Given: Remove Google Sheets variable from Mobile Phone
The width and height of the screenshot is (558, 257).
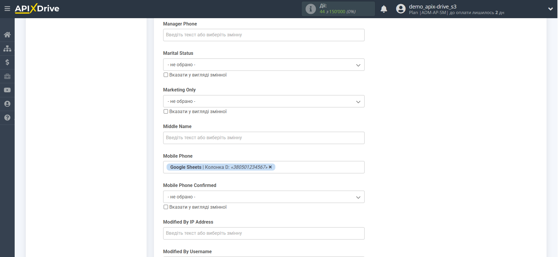Looking at the screenshot, I should click(x=270, y=167).
